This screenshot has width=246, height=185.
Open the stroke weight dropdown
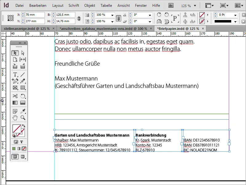pos(235,15)
